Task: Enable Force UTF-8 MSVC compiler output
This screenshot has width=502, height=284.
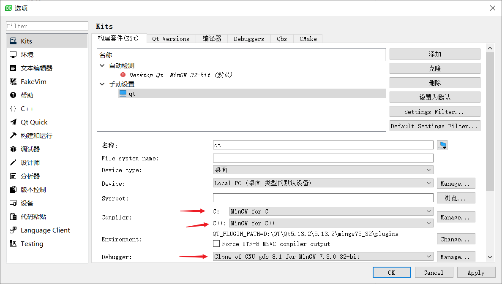Action: click(x=216, y=244)
